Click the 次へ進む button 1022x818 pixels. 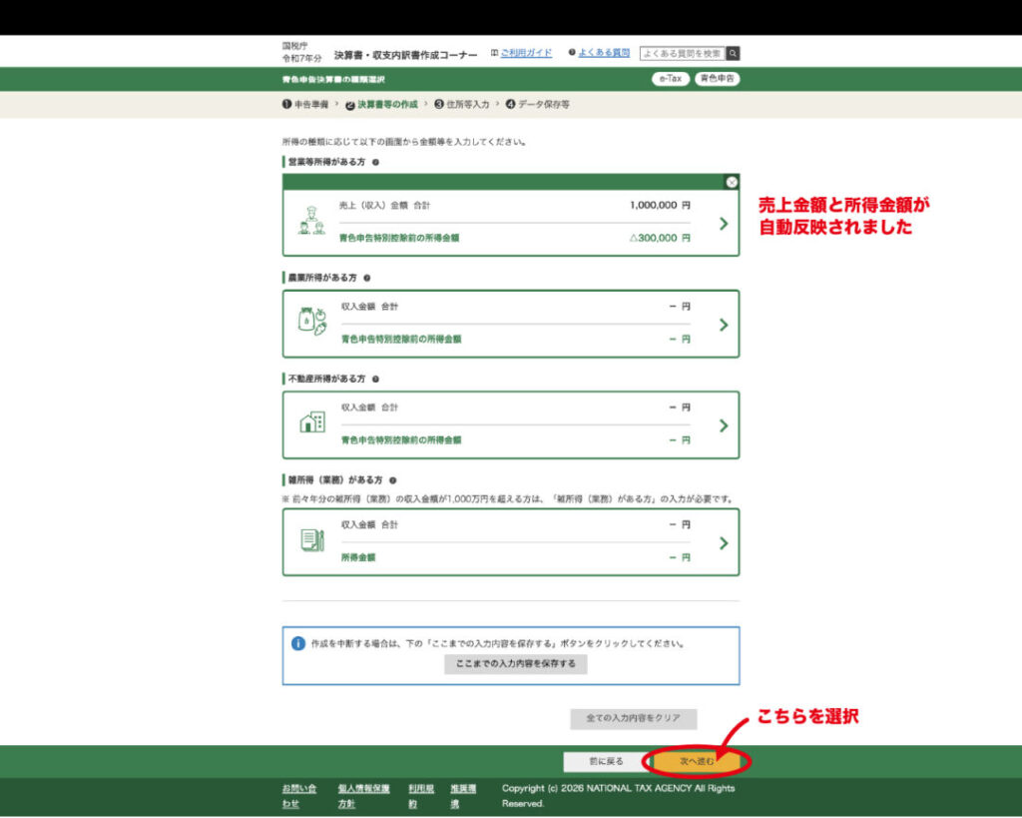click(697, 762)
